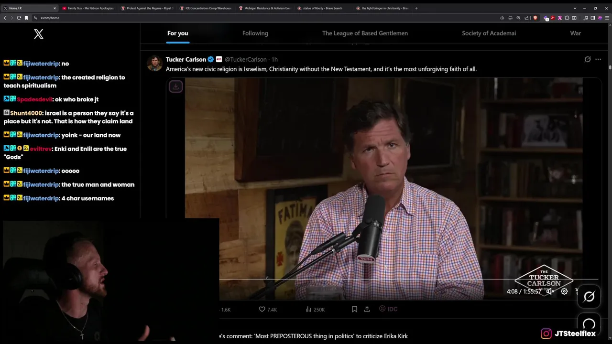Open the more options menu on the post
The image size is (612, 344).
598,59
